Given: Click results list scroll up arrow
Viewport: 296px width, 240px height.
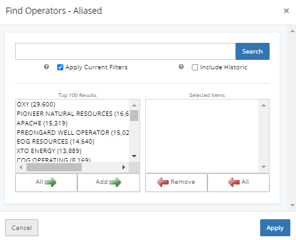Looking at the screenshot, I should point(134,105).
